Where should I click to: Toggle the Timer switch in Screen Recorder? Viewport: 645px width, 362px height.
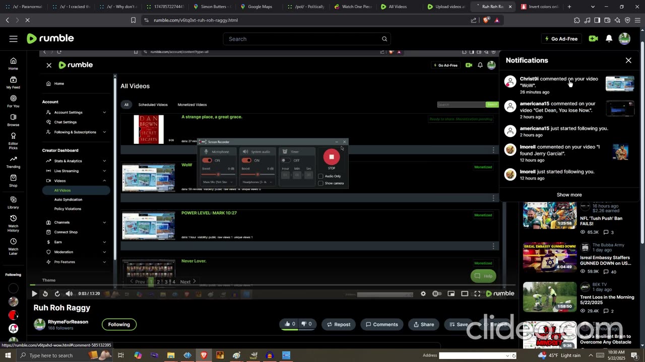coord(286,160)
